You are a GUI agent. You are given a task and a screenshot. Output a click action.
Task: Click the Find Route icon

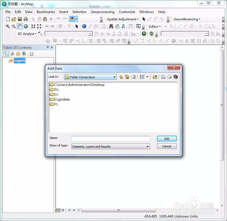117,26
